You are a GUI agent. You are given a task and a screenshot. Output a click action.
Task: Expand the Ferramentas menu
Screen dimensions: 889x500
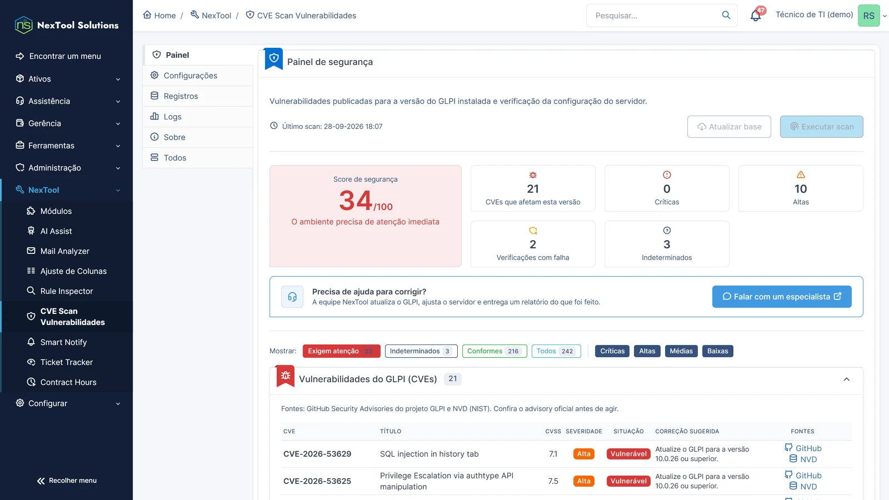pyautogui.click(x=67, y=146)
